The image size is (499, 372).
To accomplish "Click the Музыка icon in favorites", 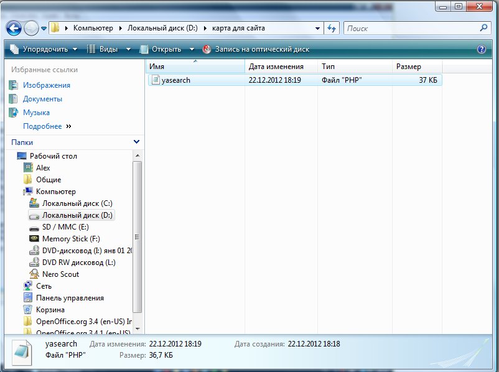I will tap(13, 113).
